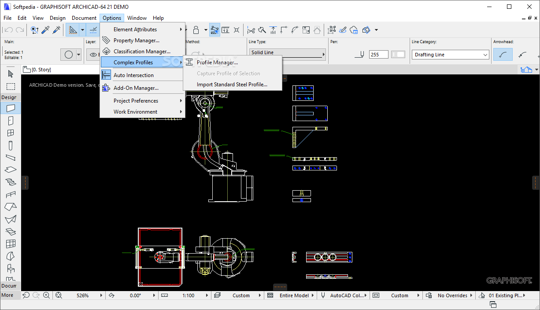
Task: Select the Curtain Wall grid tool
Action: pyautogui.click(x=11, y=244)
